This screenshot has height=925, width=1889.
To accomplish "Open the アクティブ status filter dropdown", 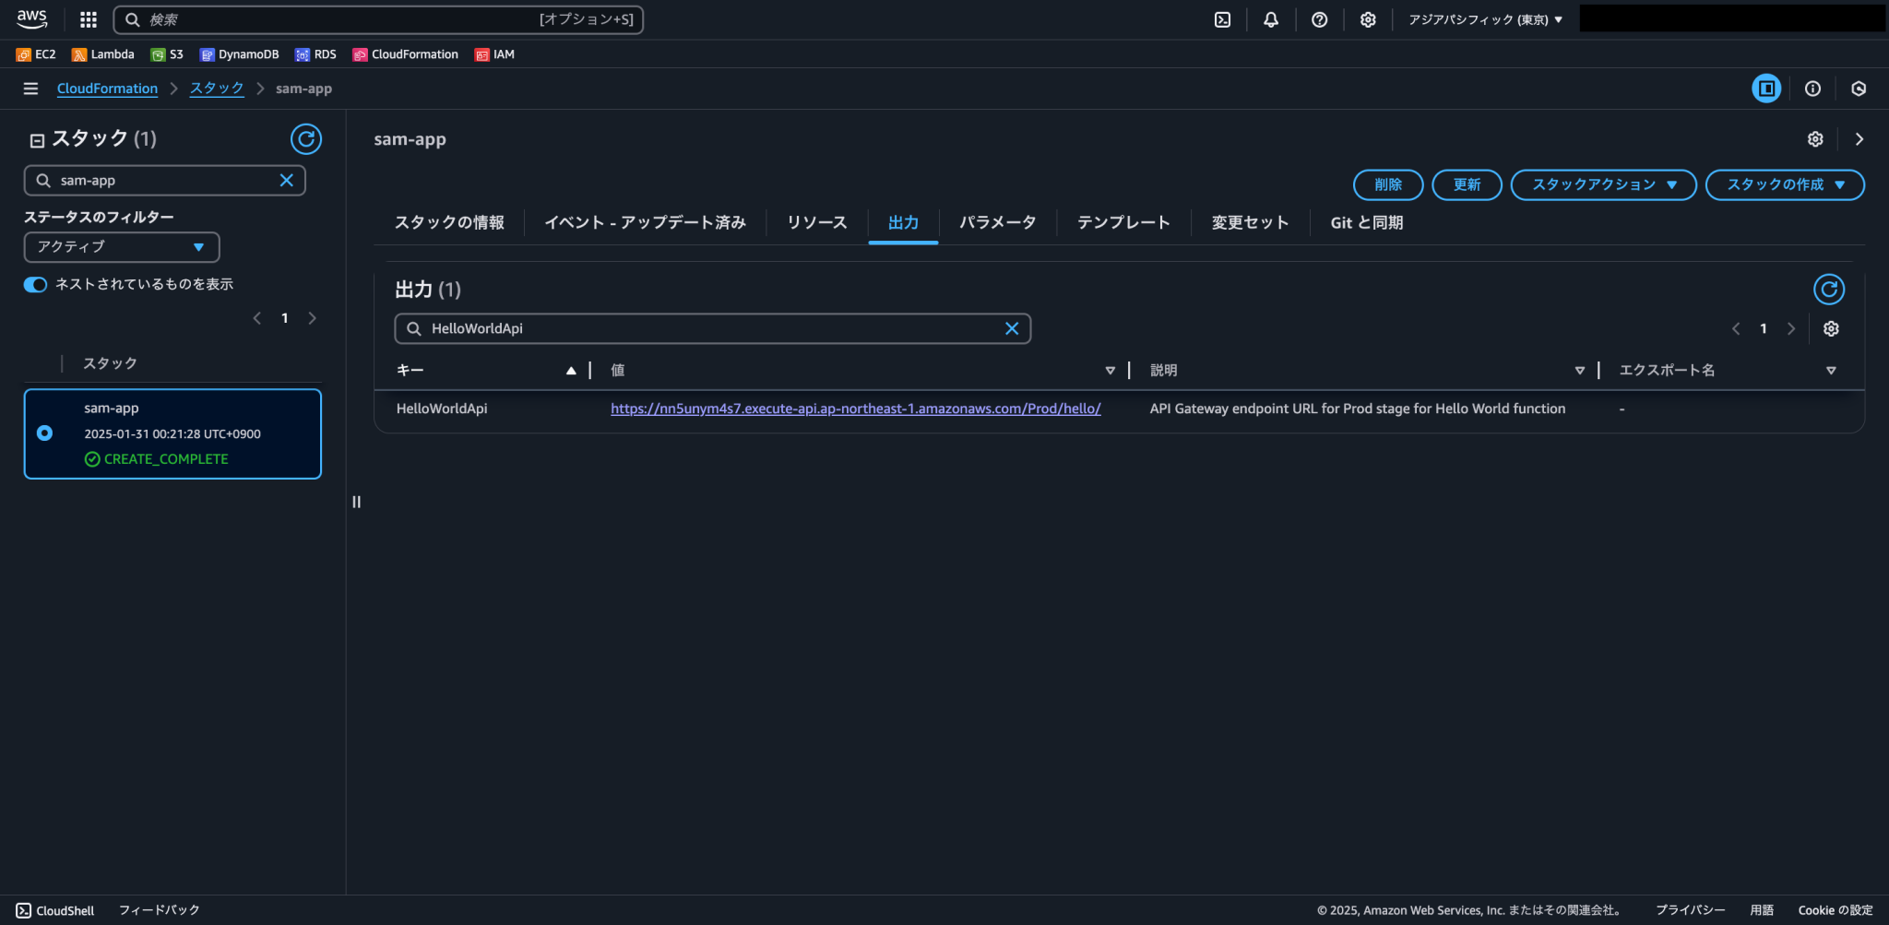I will tap(121, 247).
